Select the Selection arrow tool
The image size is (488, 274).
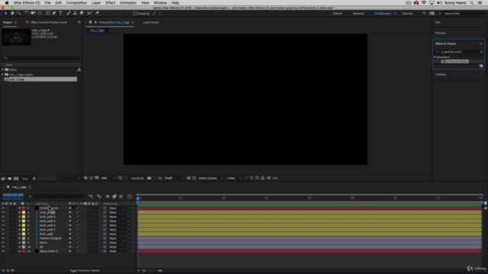click(5, 14)
